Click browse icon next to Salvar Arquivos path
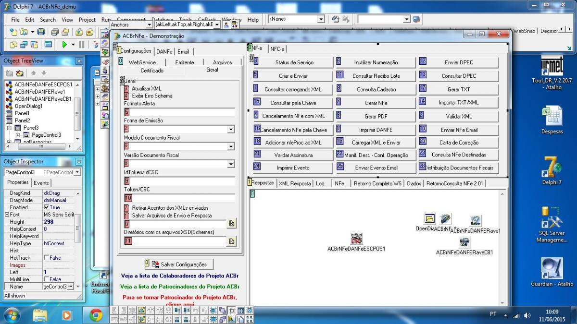Image resolution: width=577 pixels, height=324 pixels. [232, 223]
